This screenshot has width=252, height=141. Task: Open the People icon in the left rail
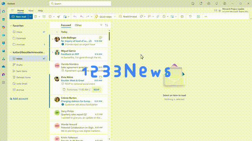pos(4,35)
